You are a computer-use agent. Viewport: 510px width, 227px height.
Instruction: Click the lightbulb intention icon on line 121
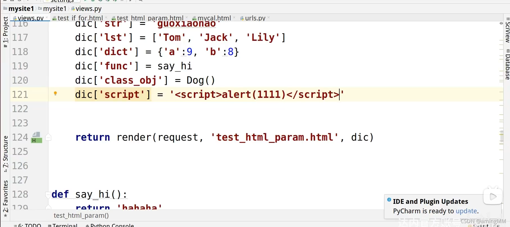tap(55, 94)
